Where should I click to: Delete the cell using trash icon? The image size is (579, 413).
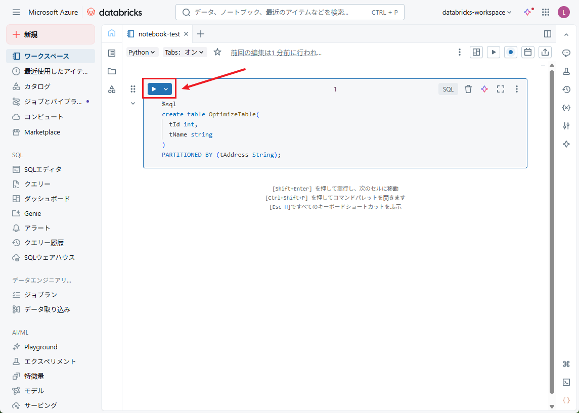(468, 89)
